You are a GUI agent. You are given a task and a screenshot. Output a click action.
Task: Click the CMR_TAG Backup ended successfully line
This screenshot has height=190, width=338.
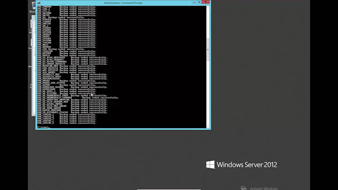pyautogui.click(x=61, y=49)
